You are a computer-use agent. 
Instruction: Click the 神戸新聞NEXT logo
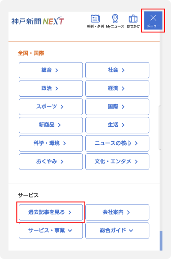38,21
